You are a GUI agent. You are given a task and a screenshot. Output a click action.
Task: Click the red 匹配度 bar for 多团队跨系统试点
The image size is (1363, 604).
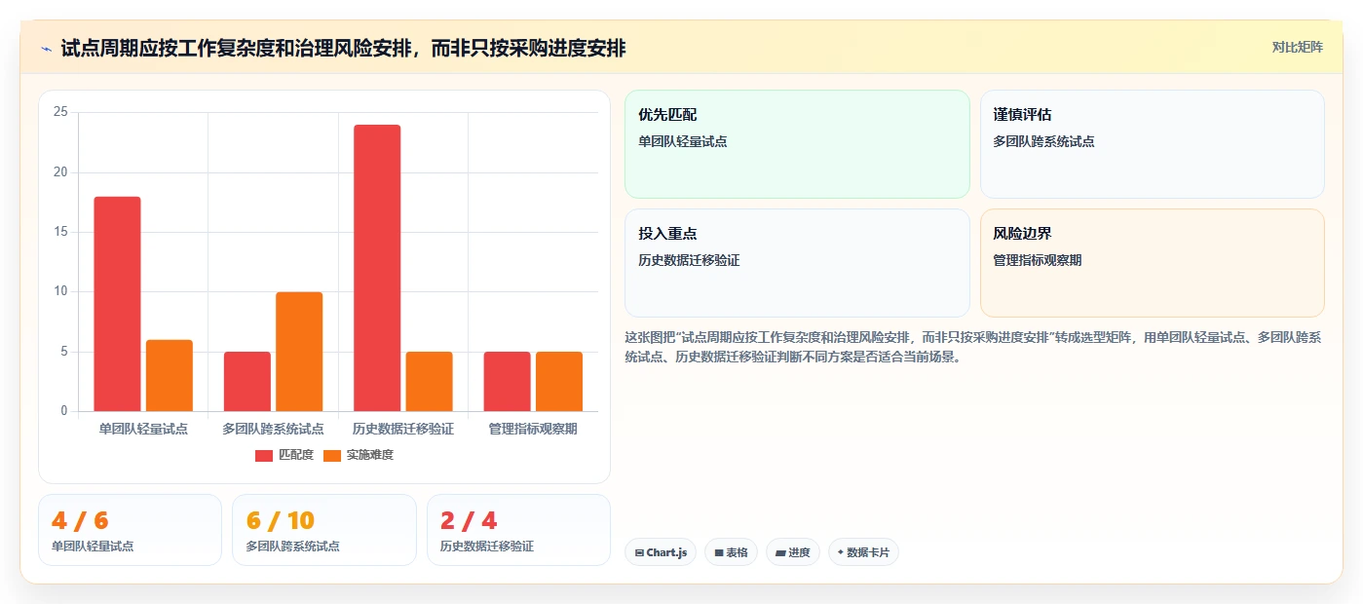click(247, 381)
